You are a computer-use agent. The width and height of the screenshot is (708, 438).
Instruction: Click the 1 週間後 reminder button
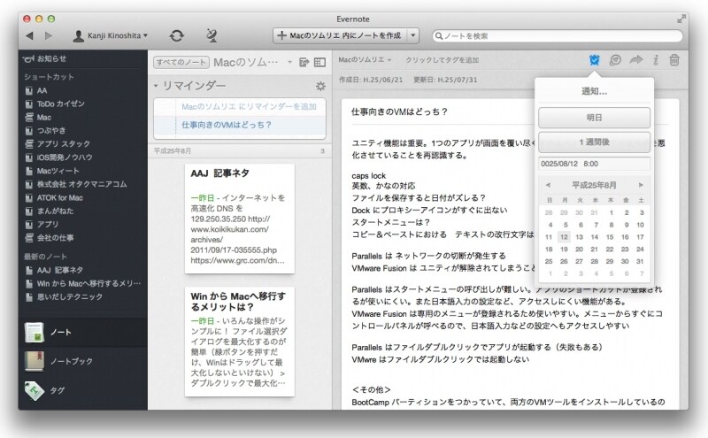coord(594,142)
